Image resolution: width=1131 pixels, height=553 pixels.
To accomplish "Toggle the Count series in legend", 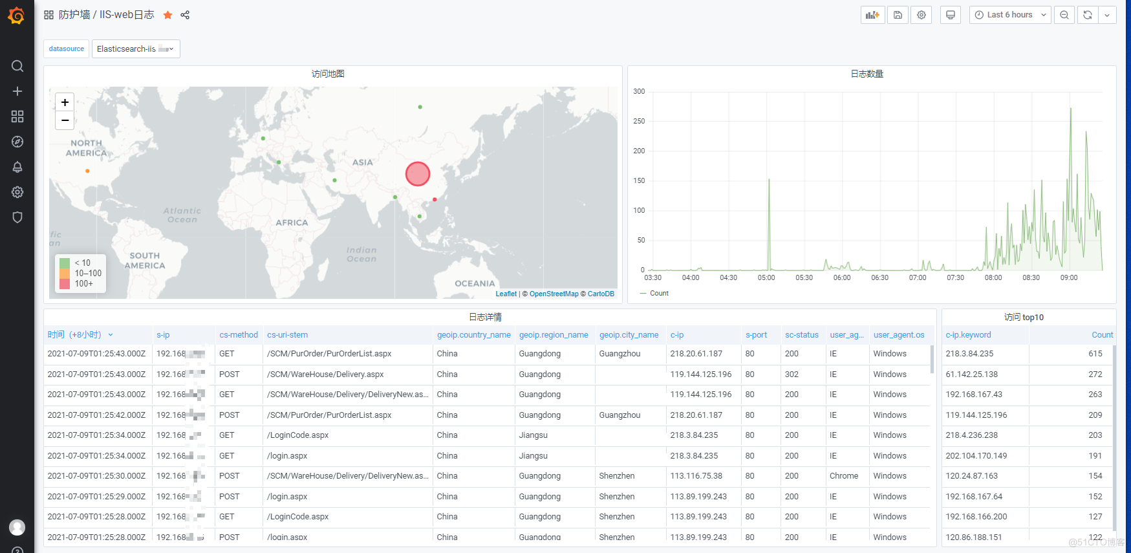I will tap(659, 293).
